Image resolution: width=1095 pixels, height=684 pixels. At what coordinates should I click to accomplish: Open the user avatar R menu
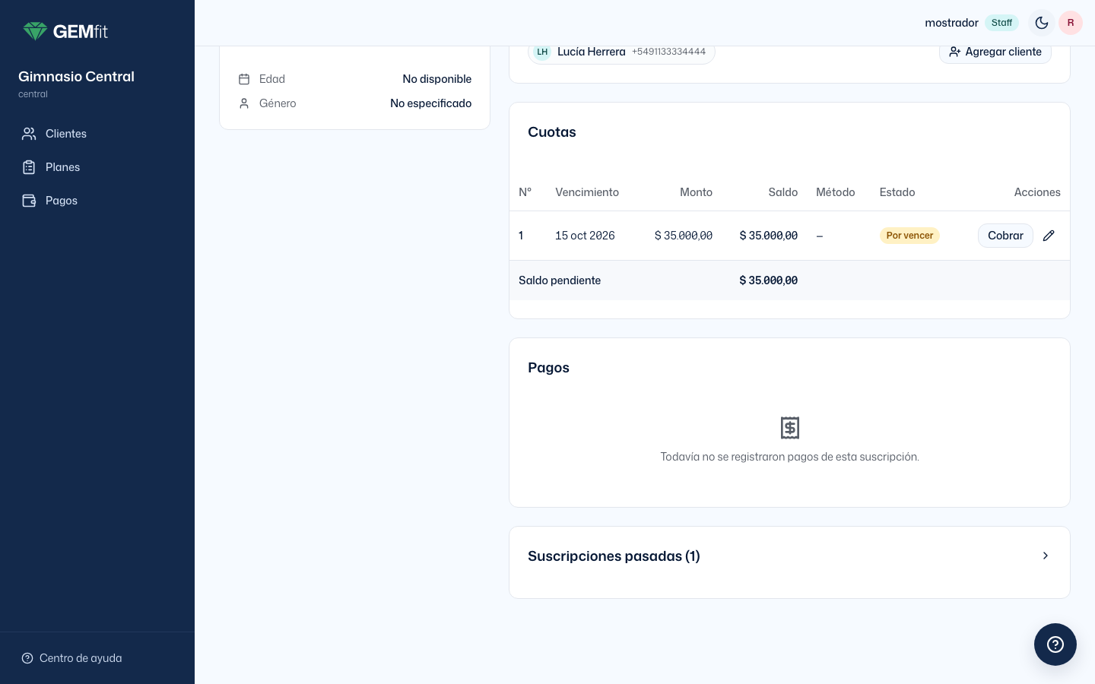1071,23
